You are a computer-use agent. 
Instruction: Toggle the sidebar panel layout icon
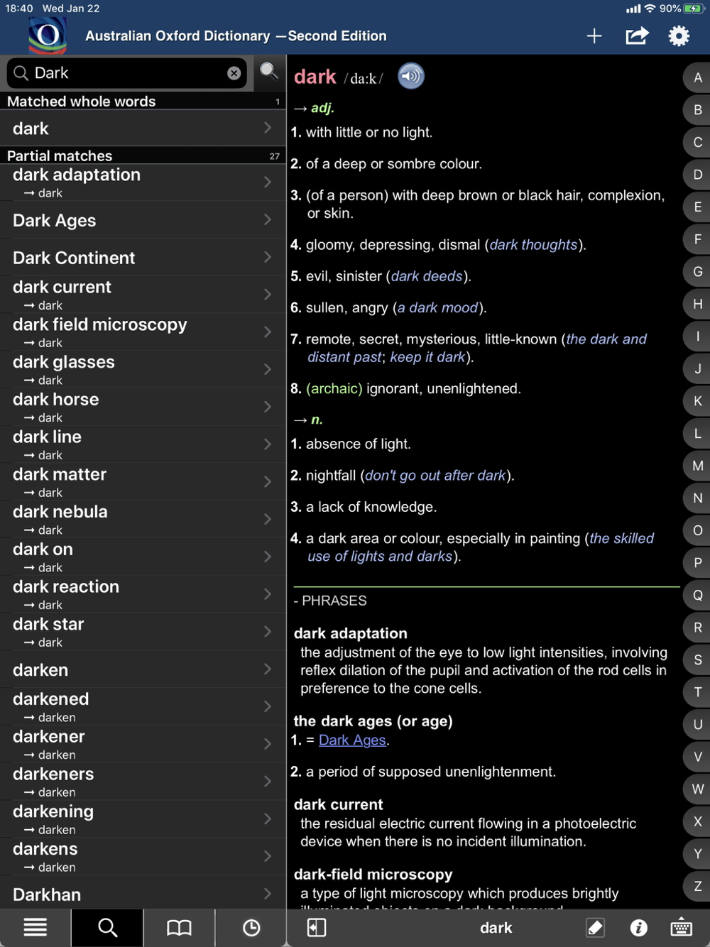pyautogui.click(x=317, y=927)
